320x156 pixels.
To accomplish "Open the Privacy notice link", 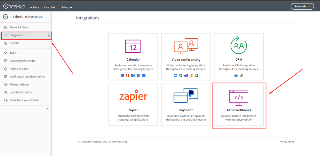I will coord(287,142).
